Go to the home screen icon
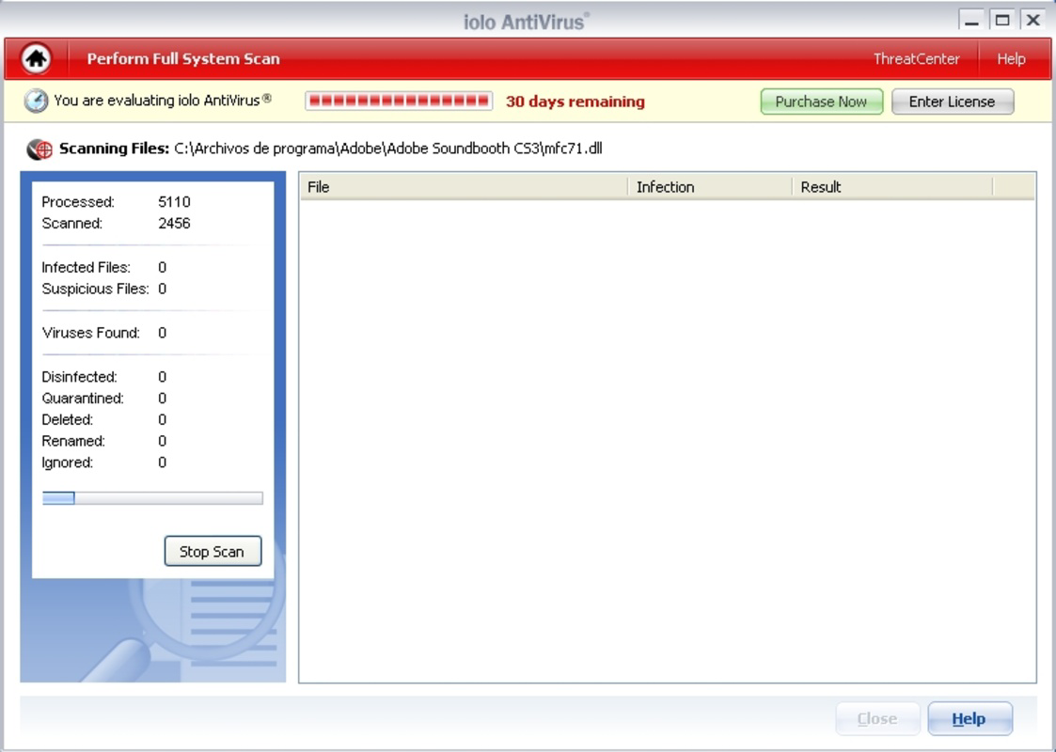This screenshot has height=752, width=1056. [x=36, y=58]
